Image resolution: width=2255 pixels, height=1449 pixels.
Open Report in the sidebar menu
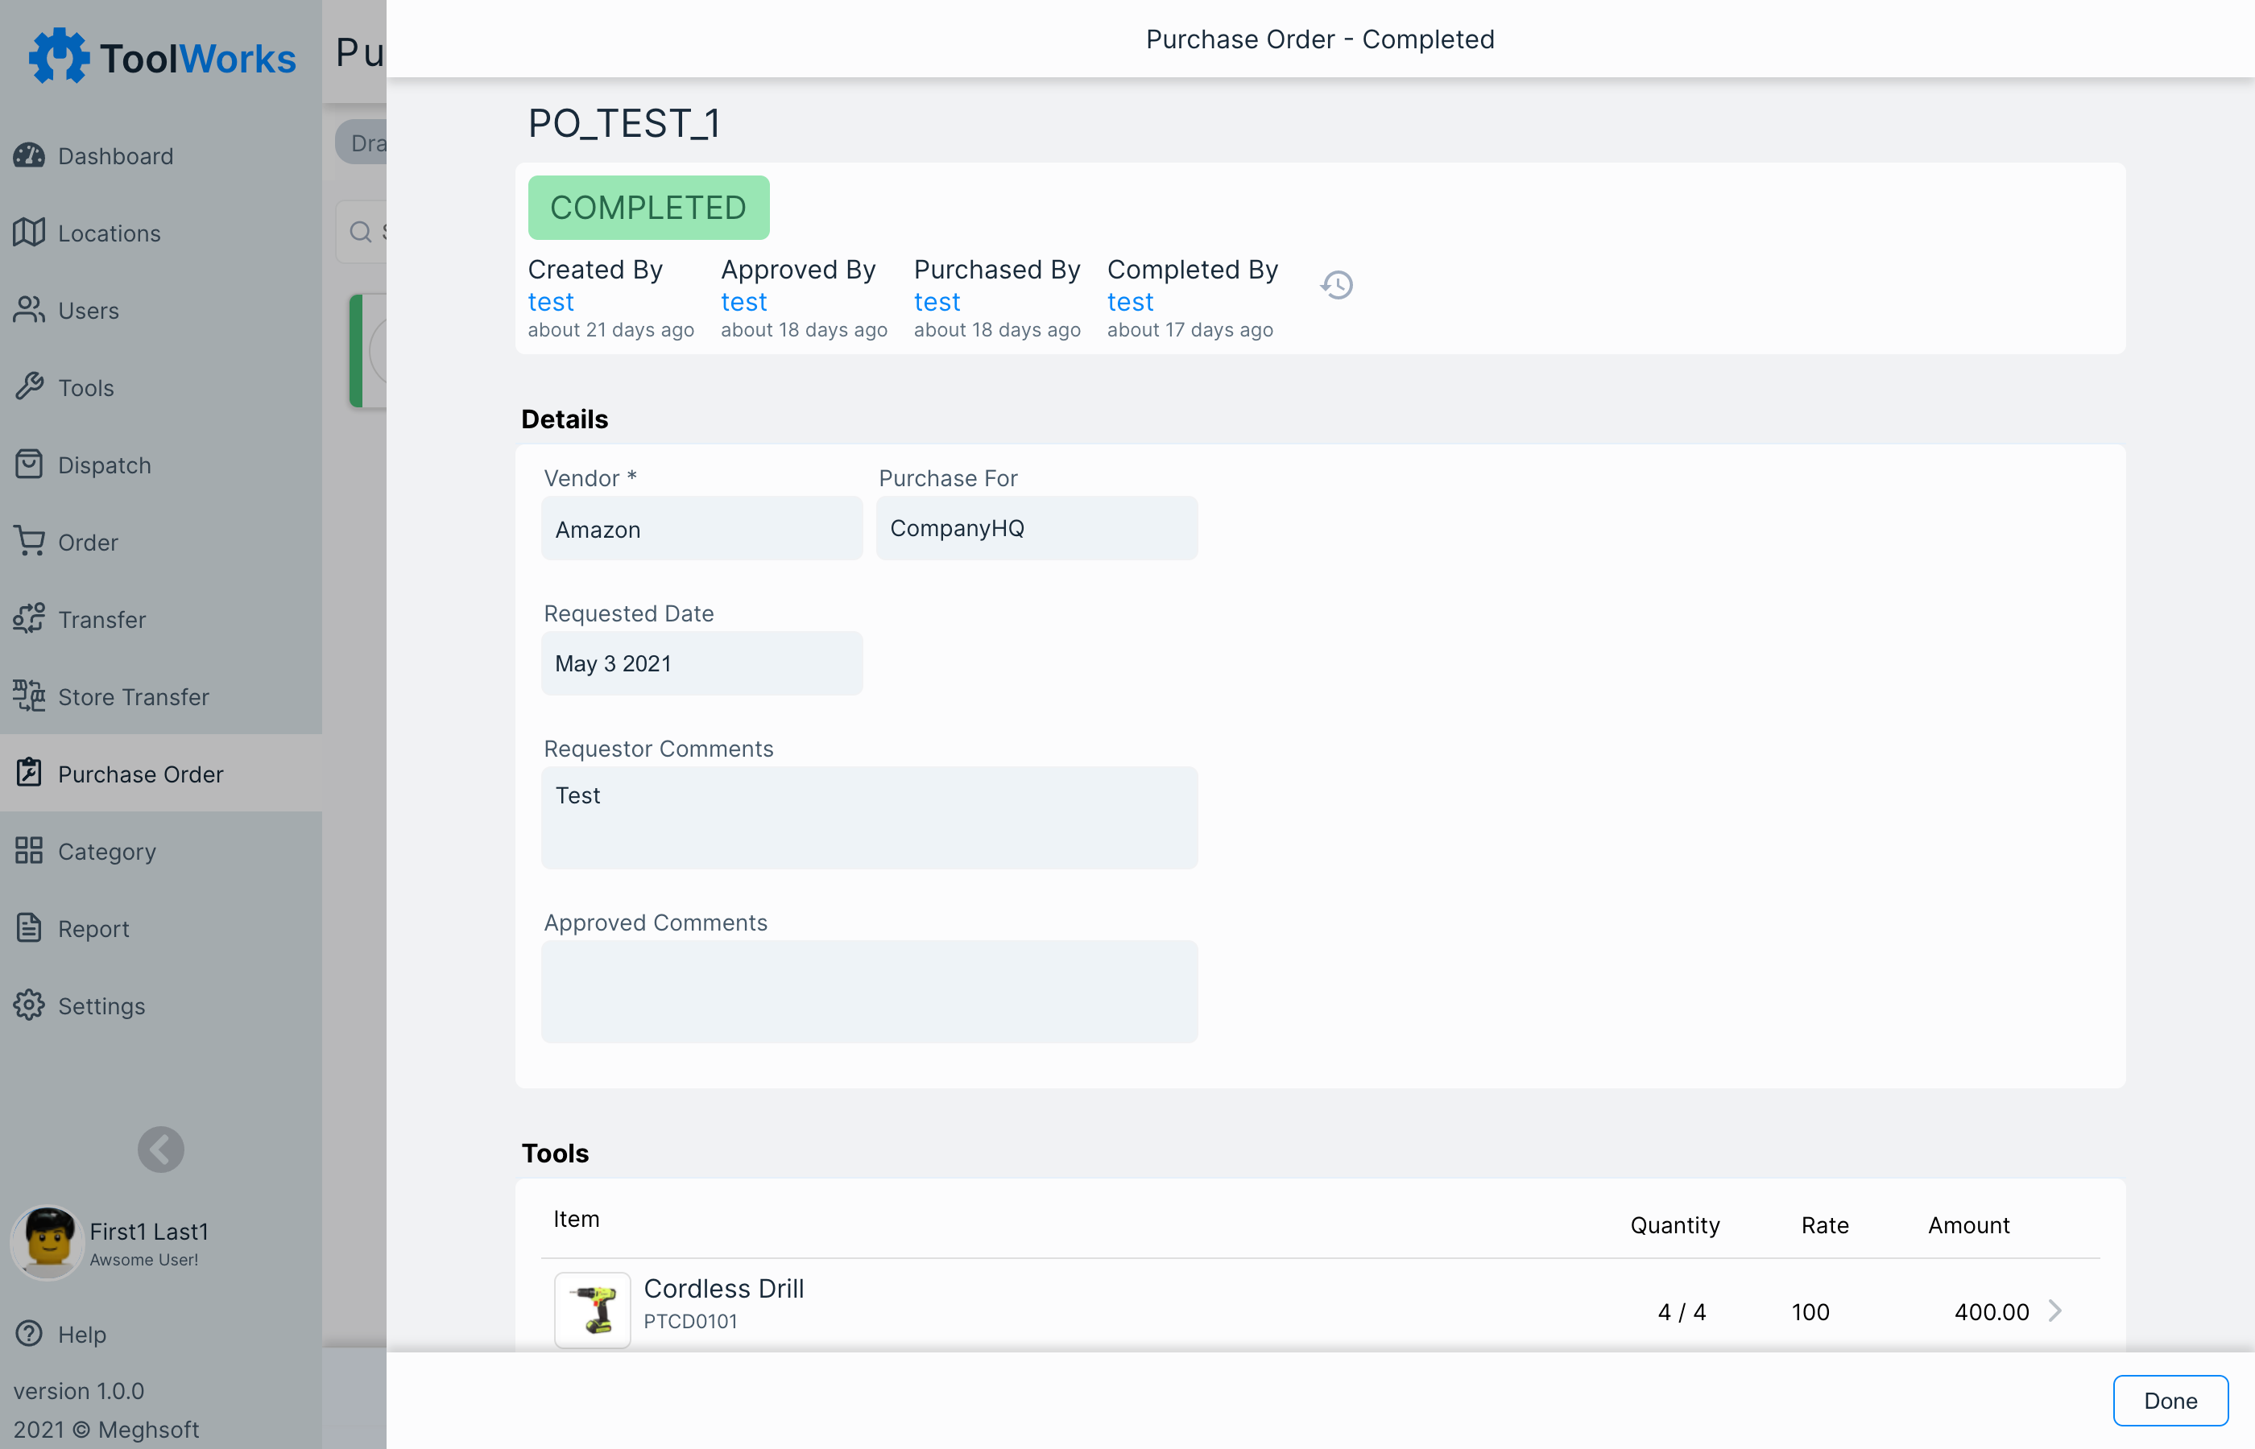click(93, 927)
